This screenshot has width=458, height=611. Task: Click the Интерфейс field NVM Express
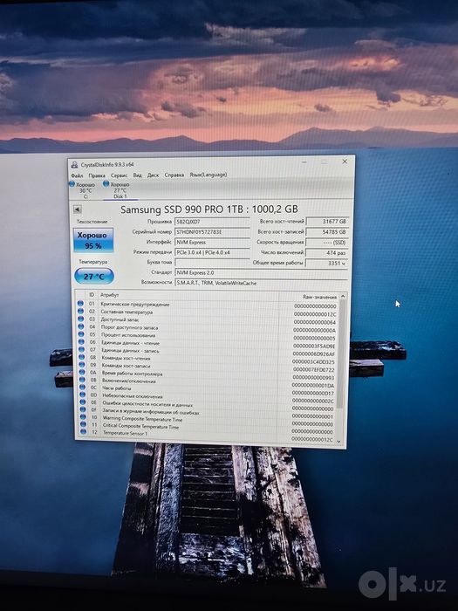click(x=212, y=242)
